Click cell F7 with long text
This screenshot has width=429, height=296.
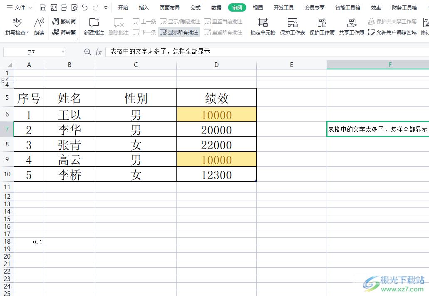click(x=378, y=129)
